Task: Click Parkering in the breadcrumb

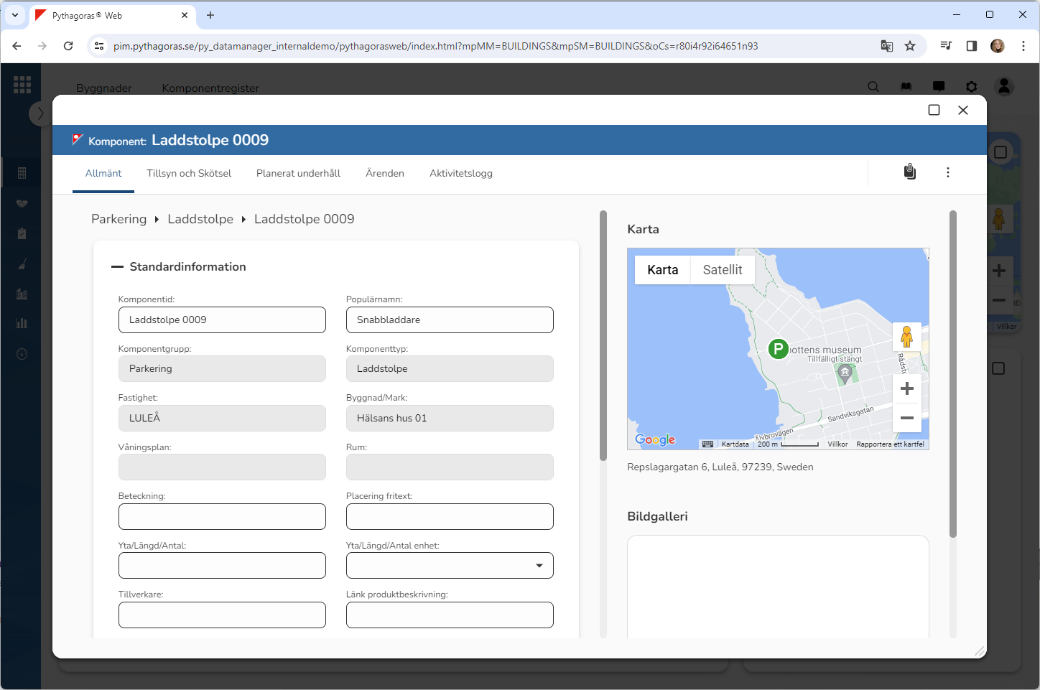Action: 119,219
